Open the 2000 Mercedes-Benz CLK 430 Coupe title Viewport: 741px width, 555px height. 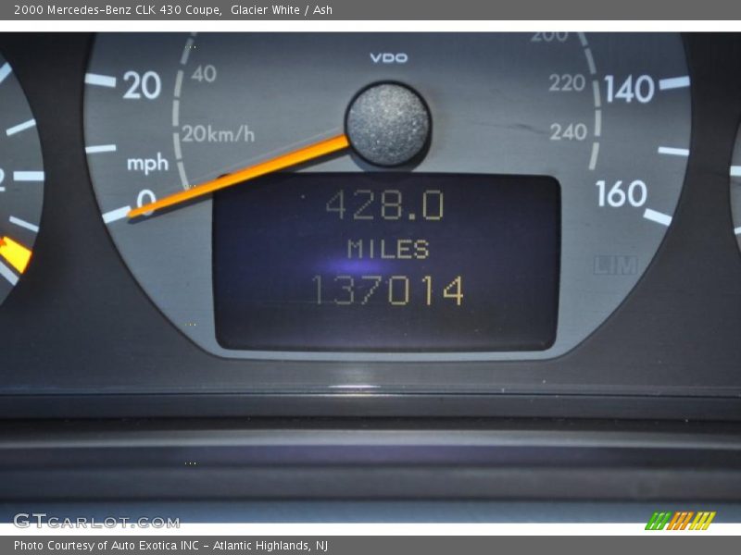click(x=117, y=10)
